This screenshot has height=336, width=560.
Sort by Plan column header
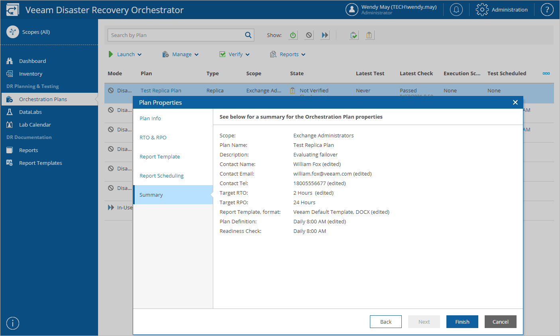click(x=146, y=73)
